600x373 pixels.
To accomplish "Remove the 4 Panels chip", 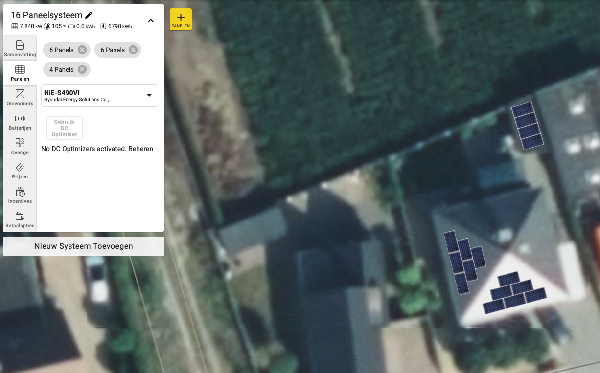I will (82, 69).
